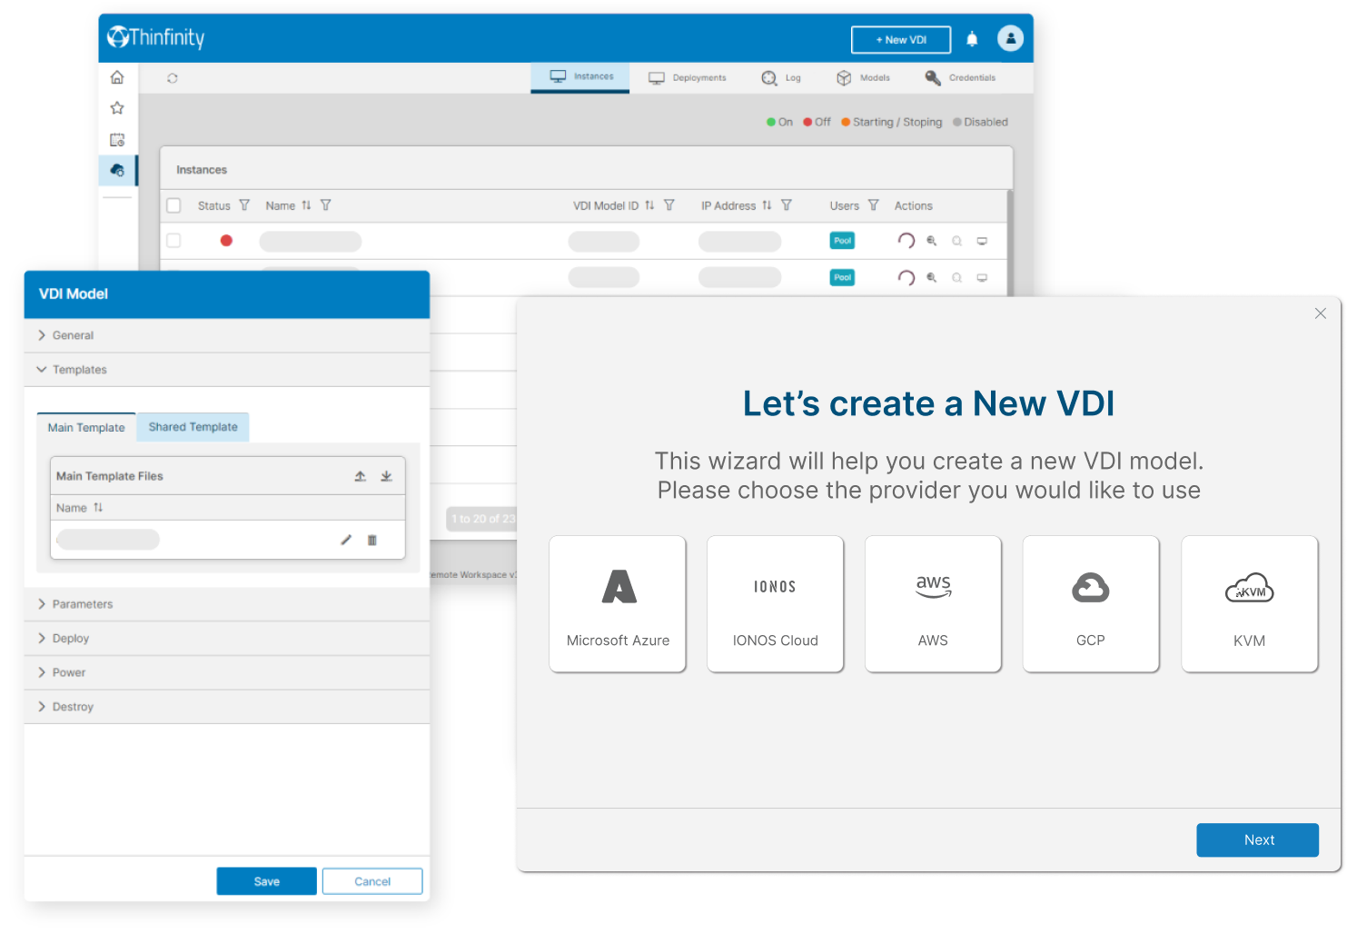
Task: Collapse the Templates section
Action: (227, 370)
